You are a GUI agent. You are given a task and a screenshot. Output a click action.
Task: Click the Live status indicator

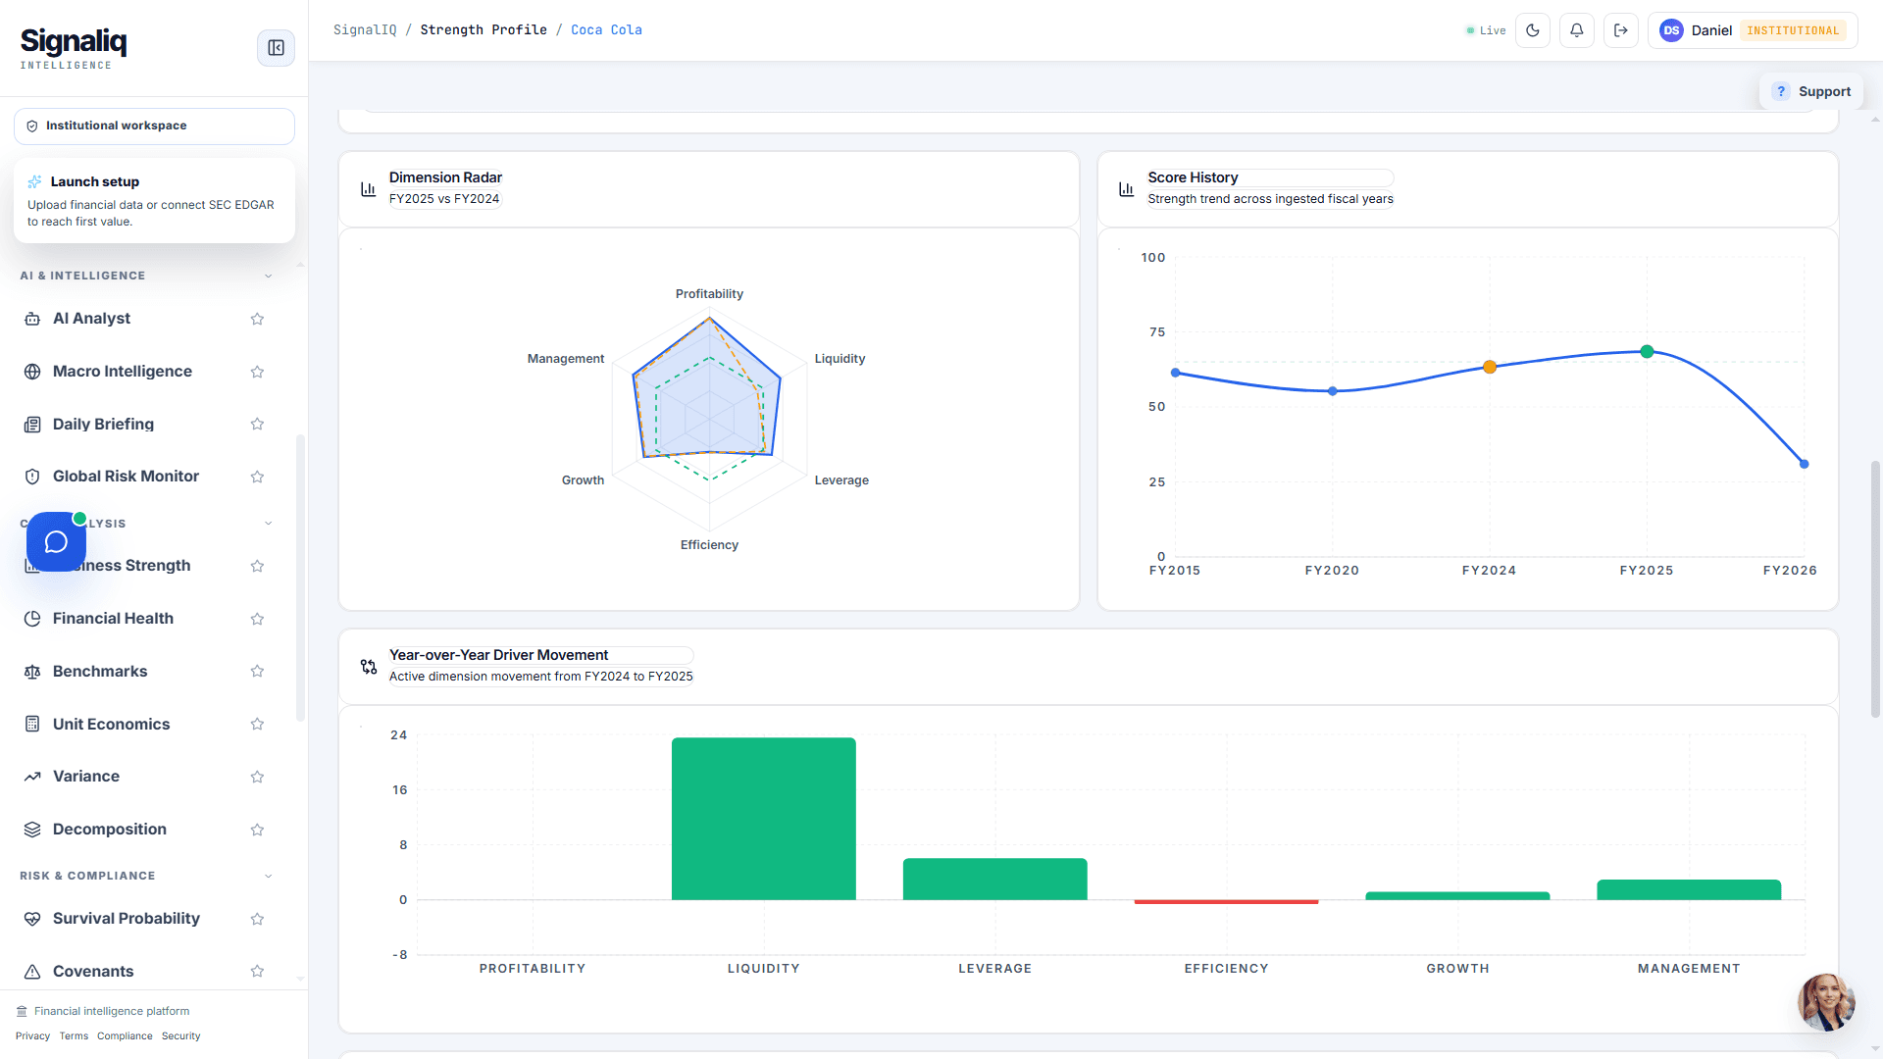point(1486,30)
